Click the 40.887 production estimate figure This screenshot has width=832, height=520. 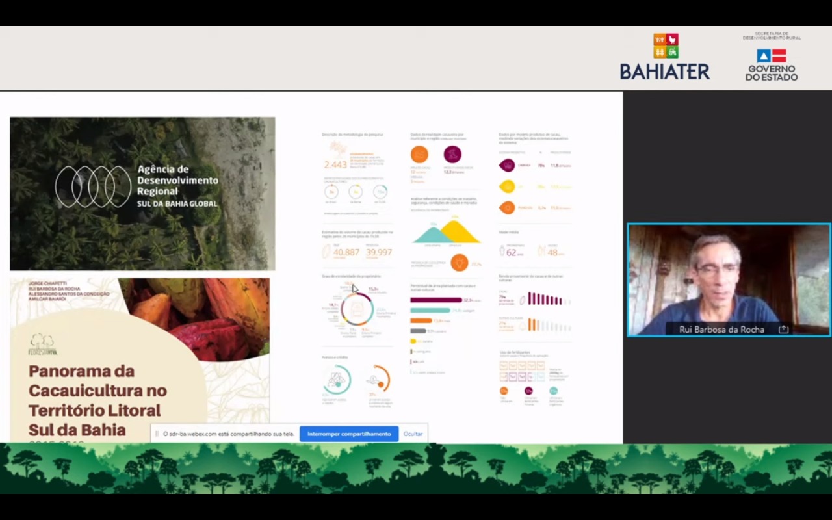click(x=346, y=252)
